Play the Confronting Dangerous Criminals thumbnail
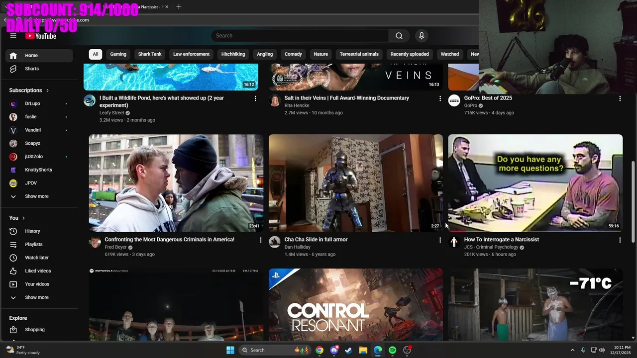The height and width of the screenshot is (358, 637). [x=176, y=183]
